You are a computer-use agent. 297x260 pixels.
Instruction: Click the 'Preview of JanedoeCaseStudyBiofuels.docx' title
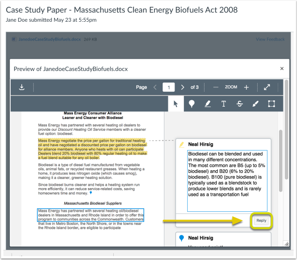coord(71,69)
